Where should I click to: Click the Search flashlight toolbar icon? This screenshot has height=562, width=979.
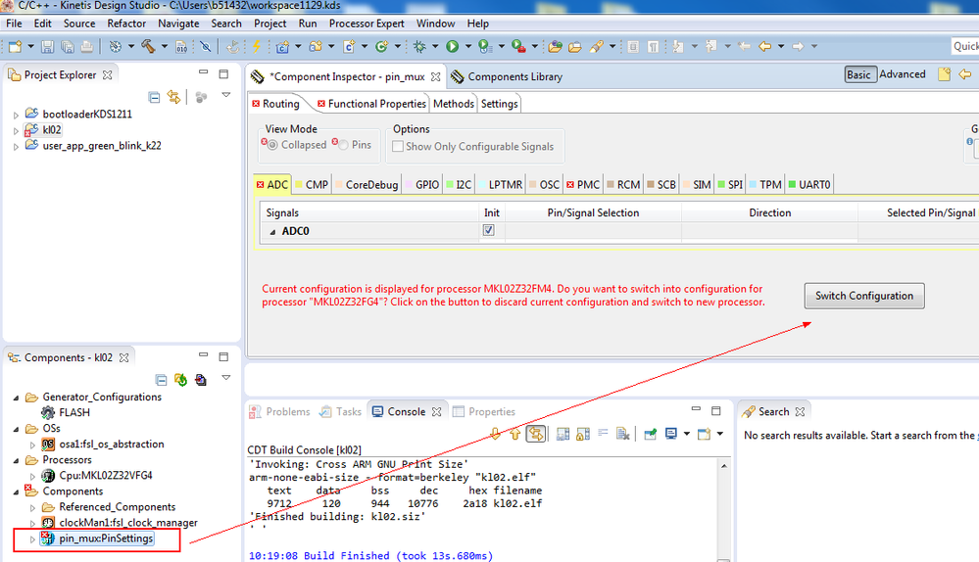tap(596, 47)
